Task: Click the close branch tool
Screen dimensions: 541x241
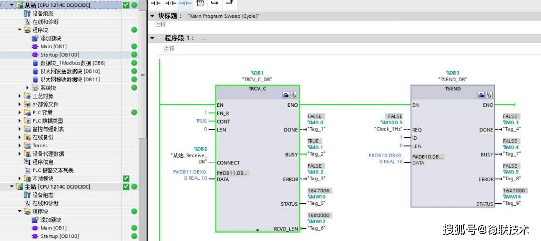Action: click(228, 3)
